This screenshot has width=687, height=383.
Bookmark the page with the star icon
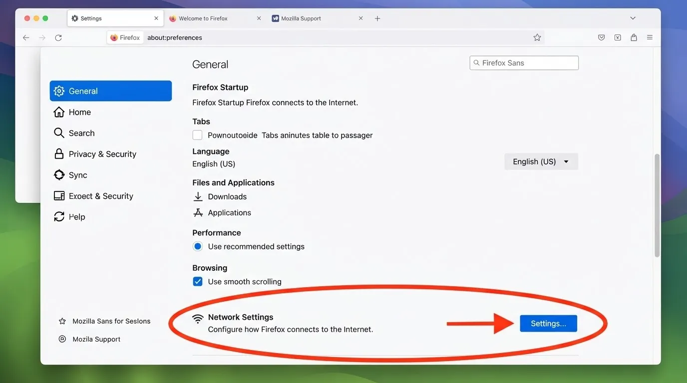tap(537, 37)
